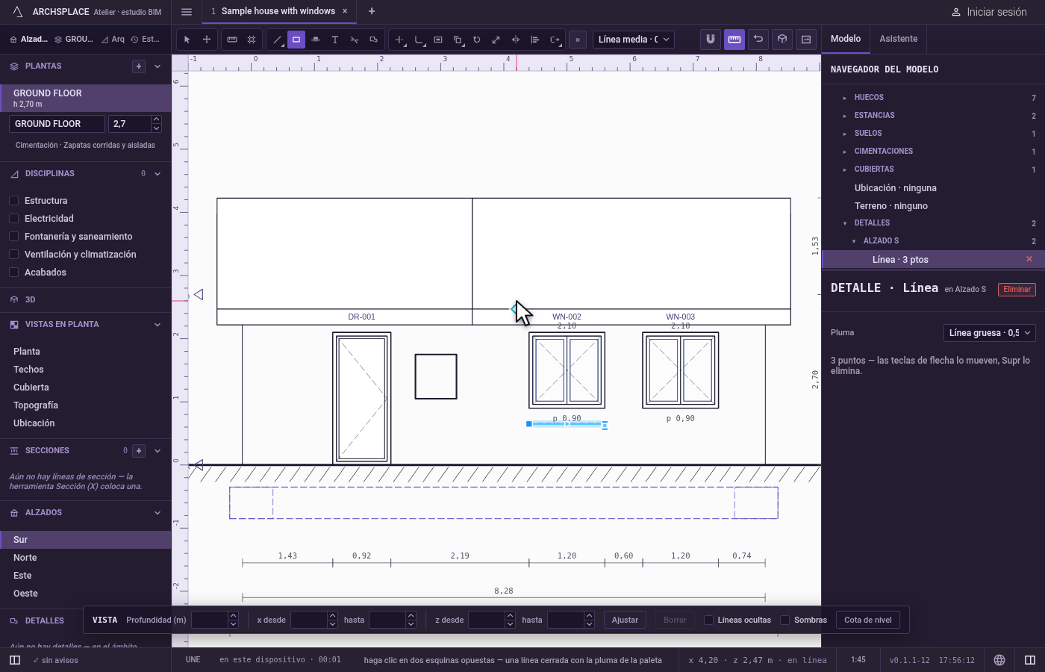1045x672 pixels.
Task: Activate the pan/move view tool
Action: point(207,40)
